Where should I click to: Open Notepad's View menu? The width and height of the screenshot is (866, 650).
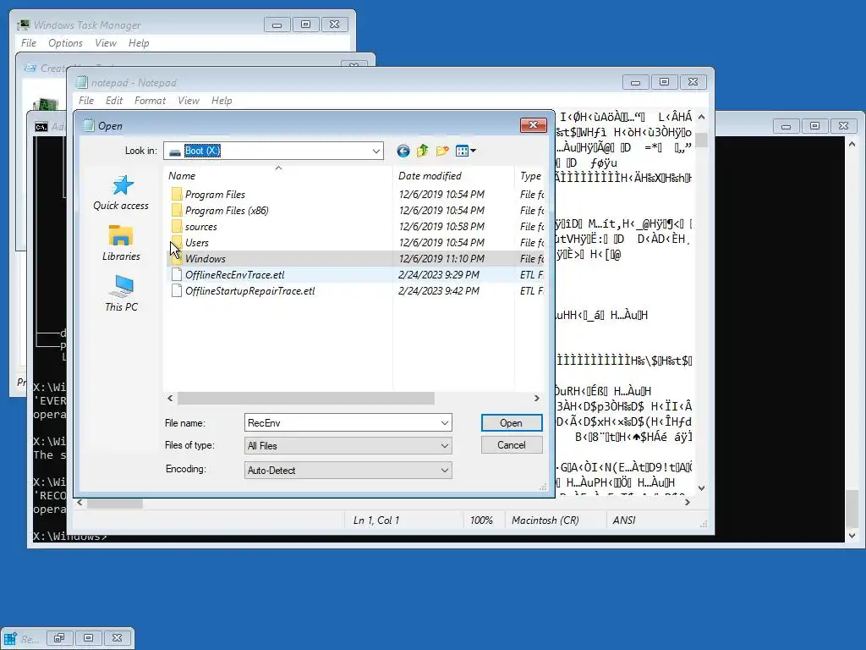point(189,101)
